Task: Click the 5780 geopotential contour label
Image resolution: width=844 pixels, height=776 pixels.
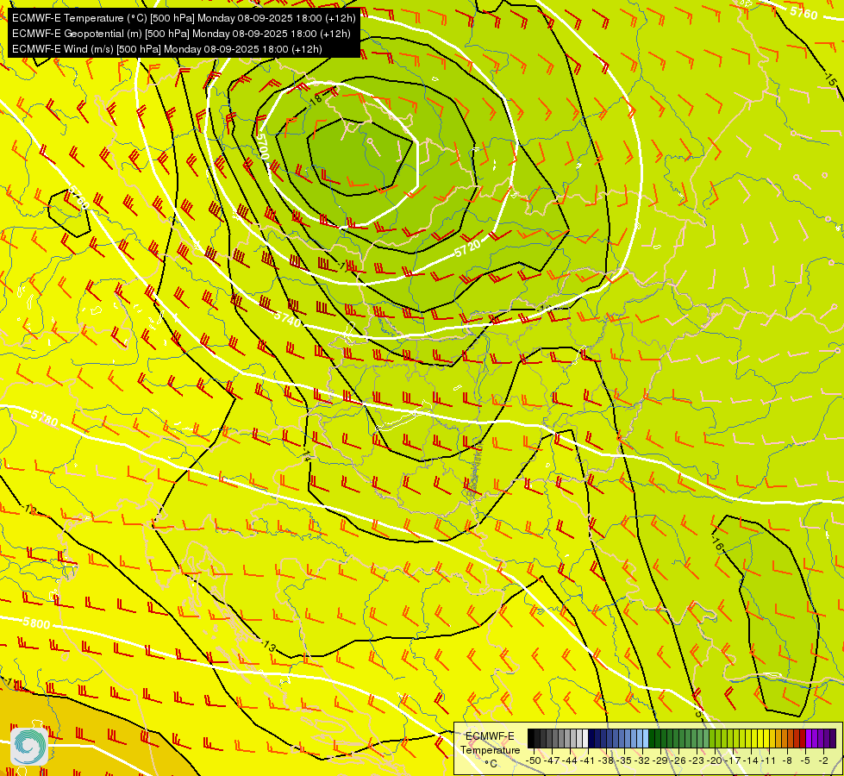Action: click(x=45, y=417)
